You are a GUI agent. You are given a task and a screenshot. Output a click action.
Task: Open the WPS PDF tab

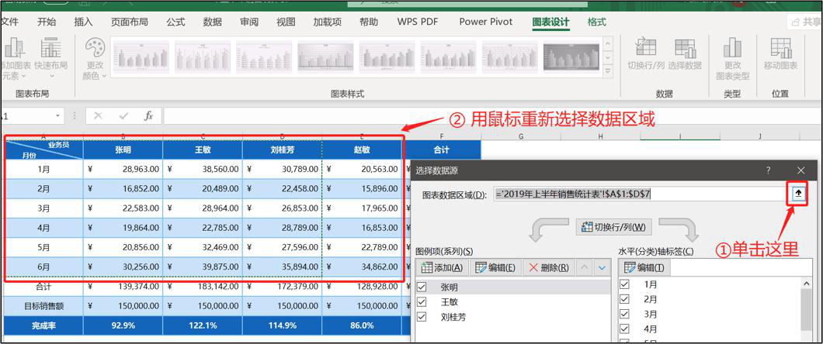(418, 22)
